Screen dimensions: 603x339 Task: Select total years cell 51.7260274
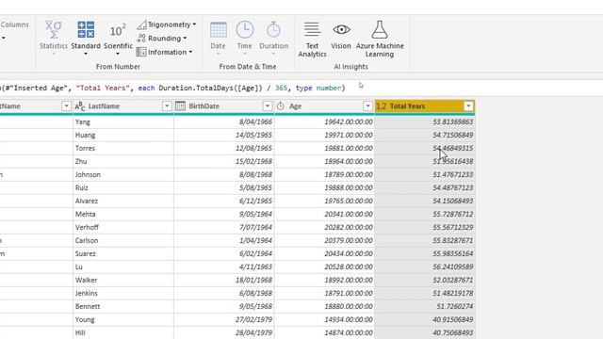[425, 306]
